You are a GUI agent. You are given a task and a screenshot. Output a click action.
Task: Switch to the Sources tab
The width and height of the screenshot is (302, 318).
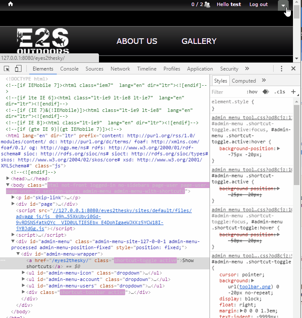coord(94,69)
